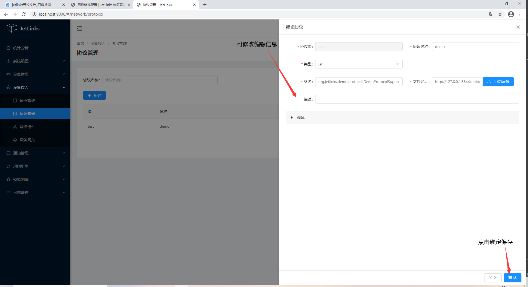Viewport: 528px width, 287px height.
Task: Click the 描述 input field
Action: click(x=417, y=99)
